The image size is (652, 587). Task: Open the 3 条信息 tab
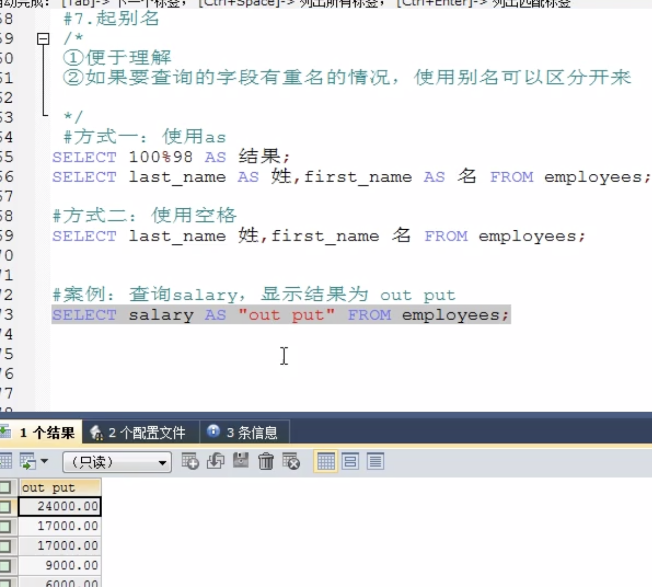[x=245, y=432]
